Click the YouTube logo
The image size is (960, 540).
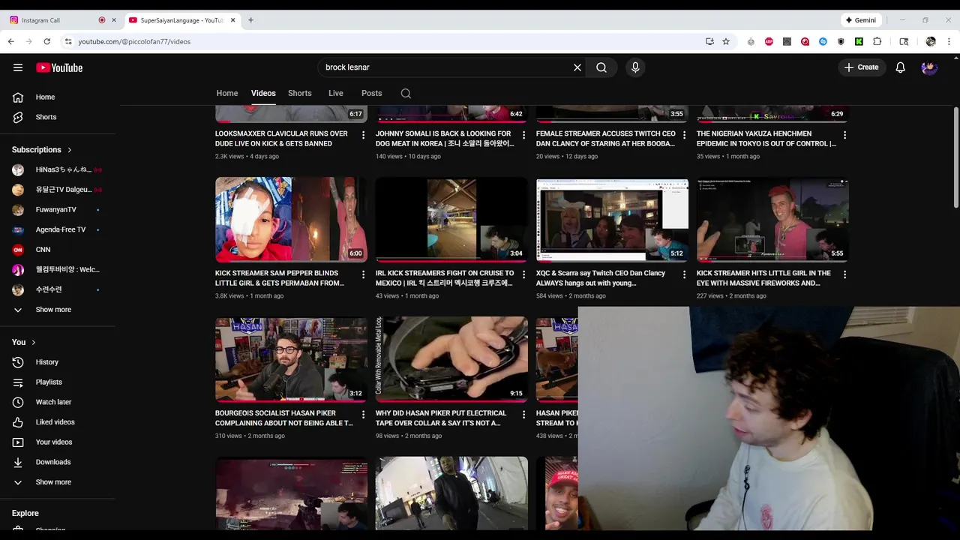(x=59, y=67)
